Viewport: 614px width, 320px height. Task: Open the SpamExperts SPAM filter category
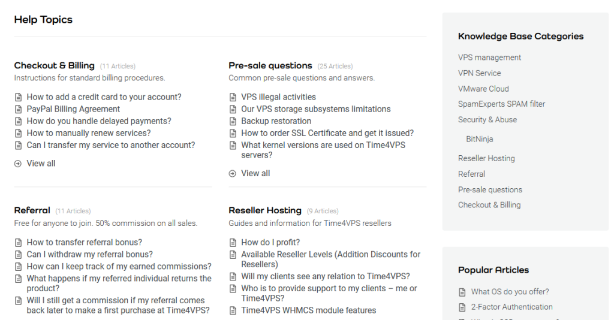(x=502, y=104)
